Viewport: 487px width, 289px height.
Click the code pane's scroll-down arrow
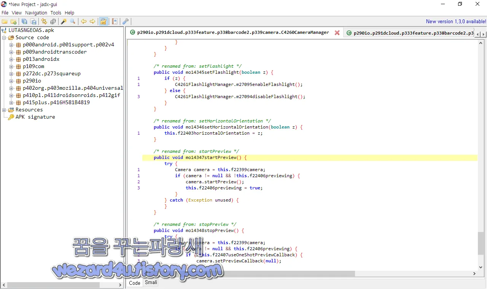481,267
